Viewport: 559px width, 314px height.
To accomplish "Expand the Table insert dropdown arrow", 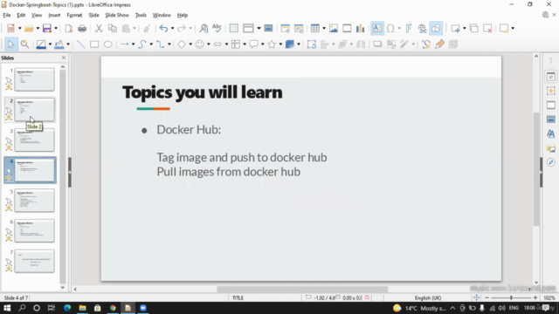I will 324,28.
